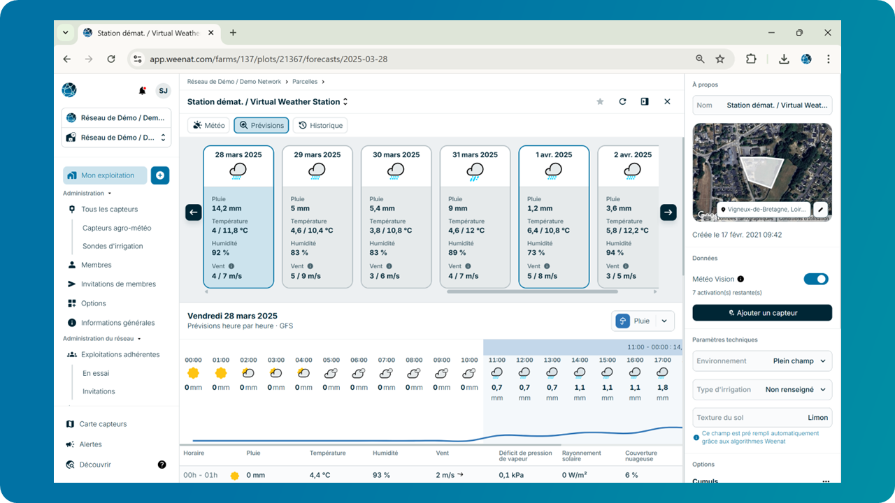Toggle Météo Vision switch
This screenshot has height=503, width=895.
816,279
